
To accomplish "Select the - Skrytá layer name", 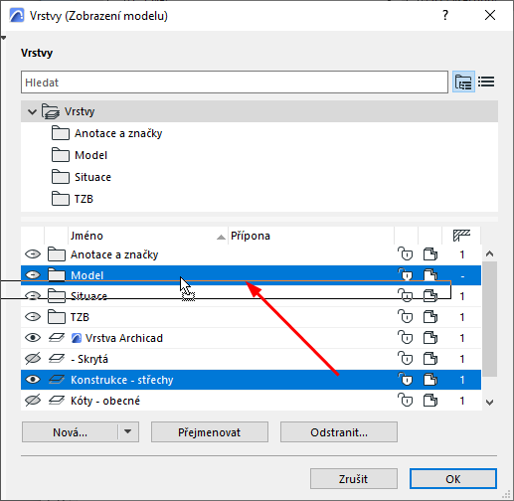I will tap(89, 359).
